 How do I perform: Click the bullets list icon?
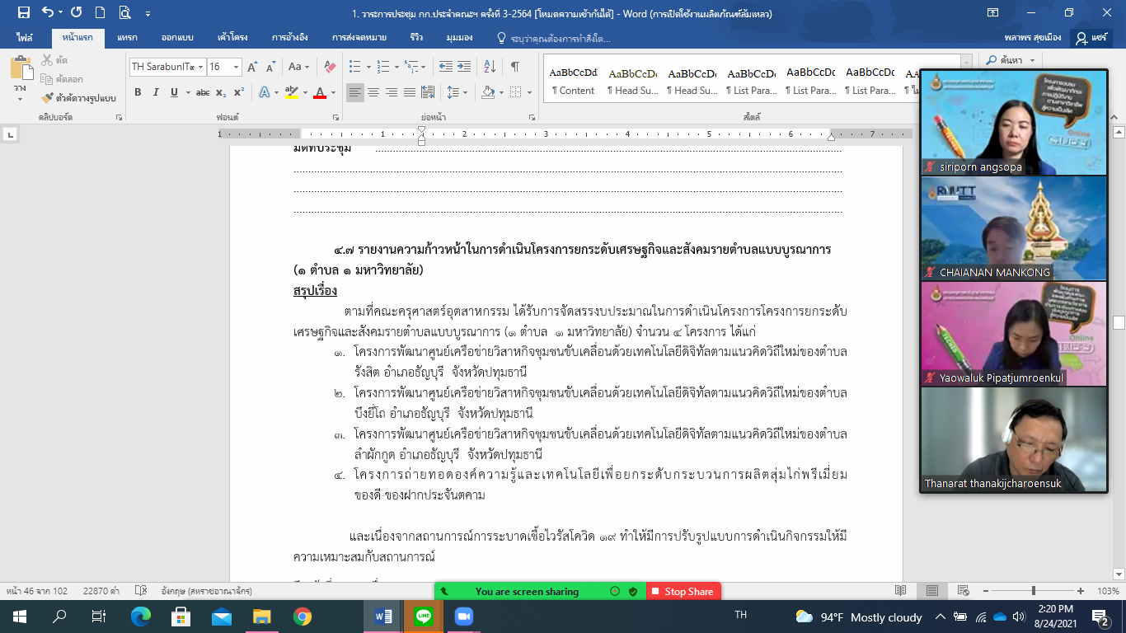(x=354, y=67)
